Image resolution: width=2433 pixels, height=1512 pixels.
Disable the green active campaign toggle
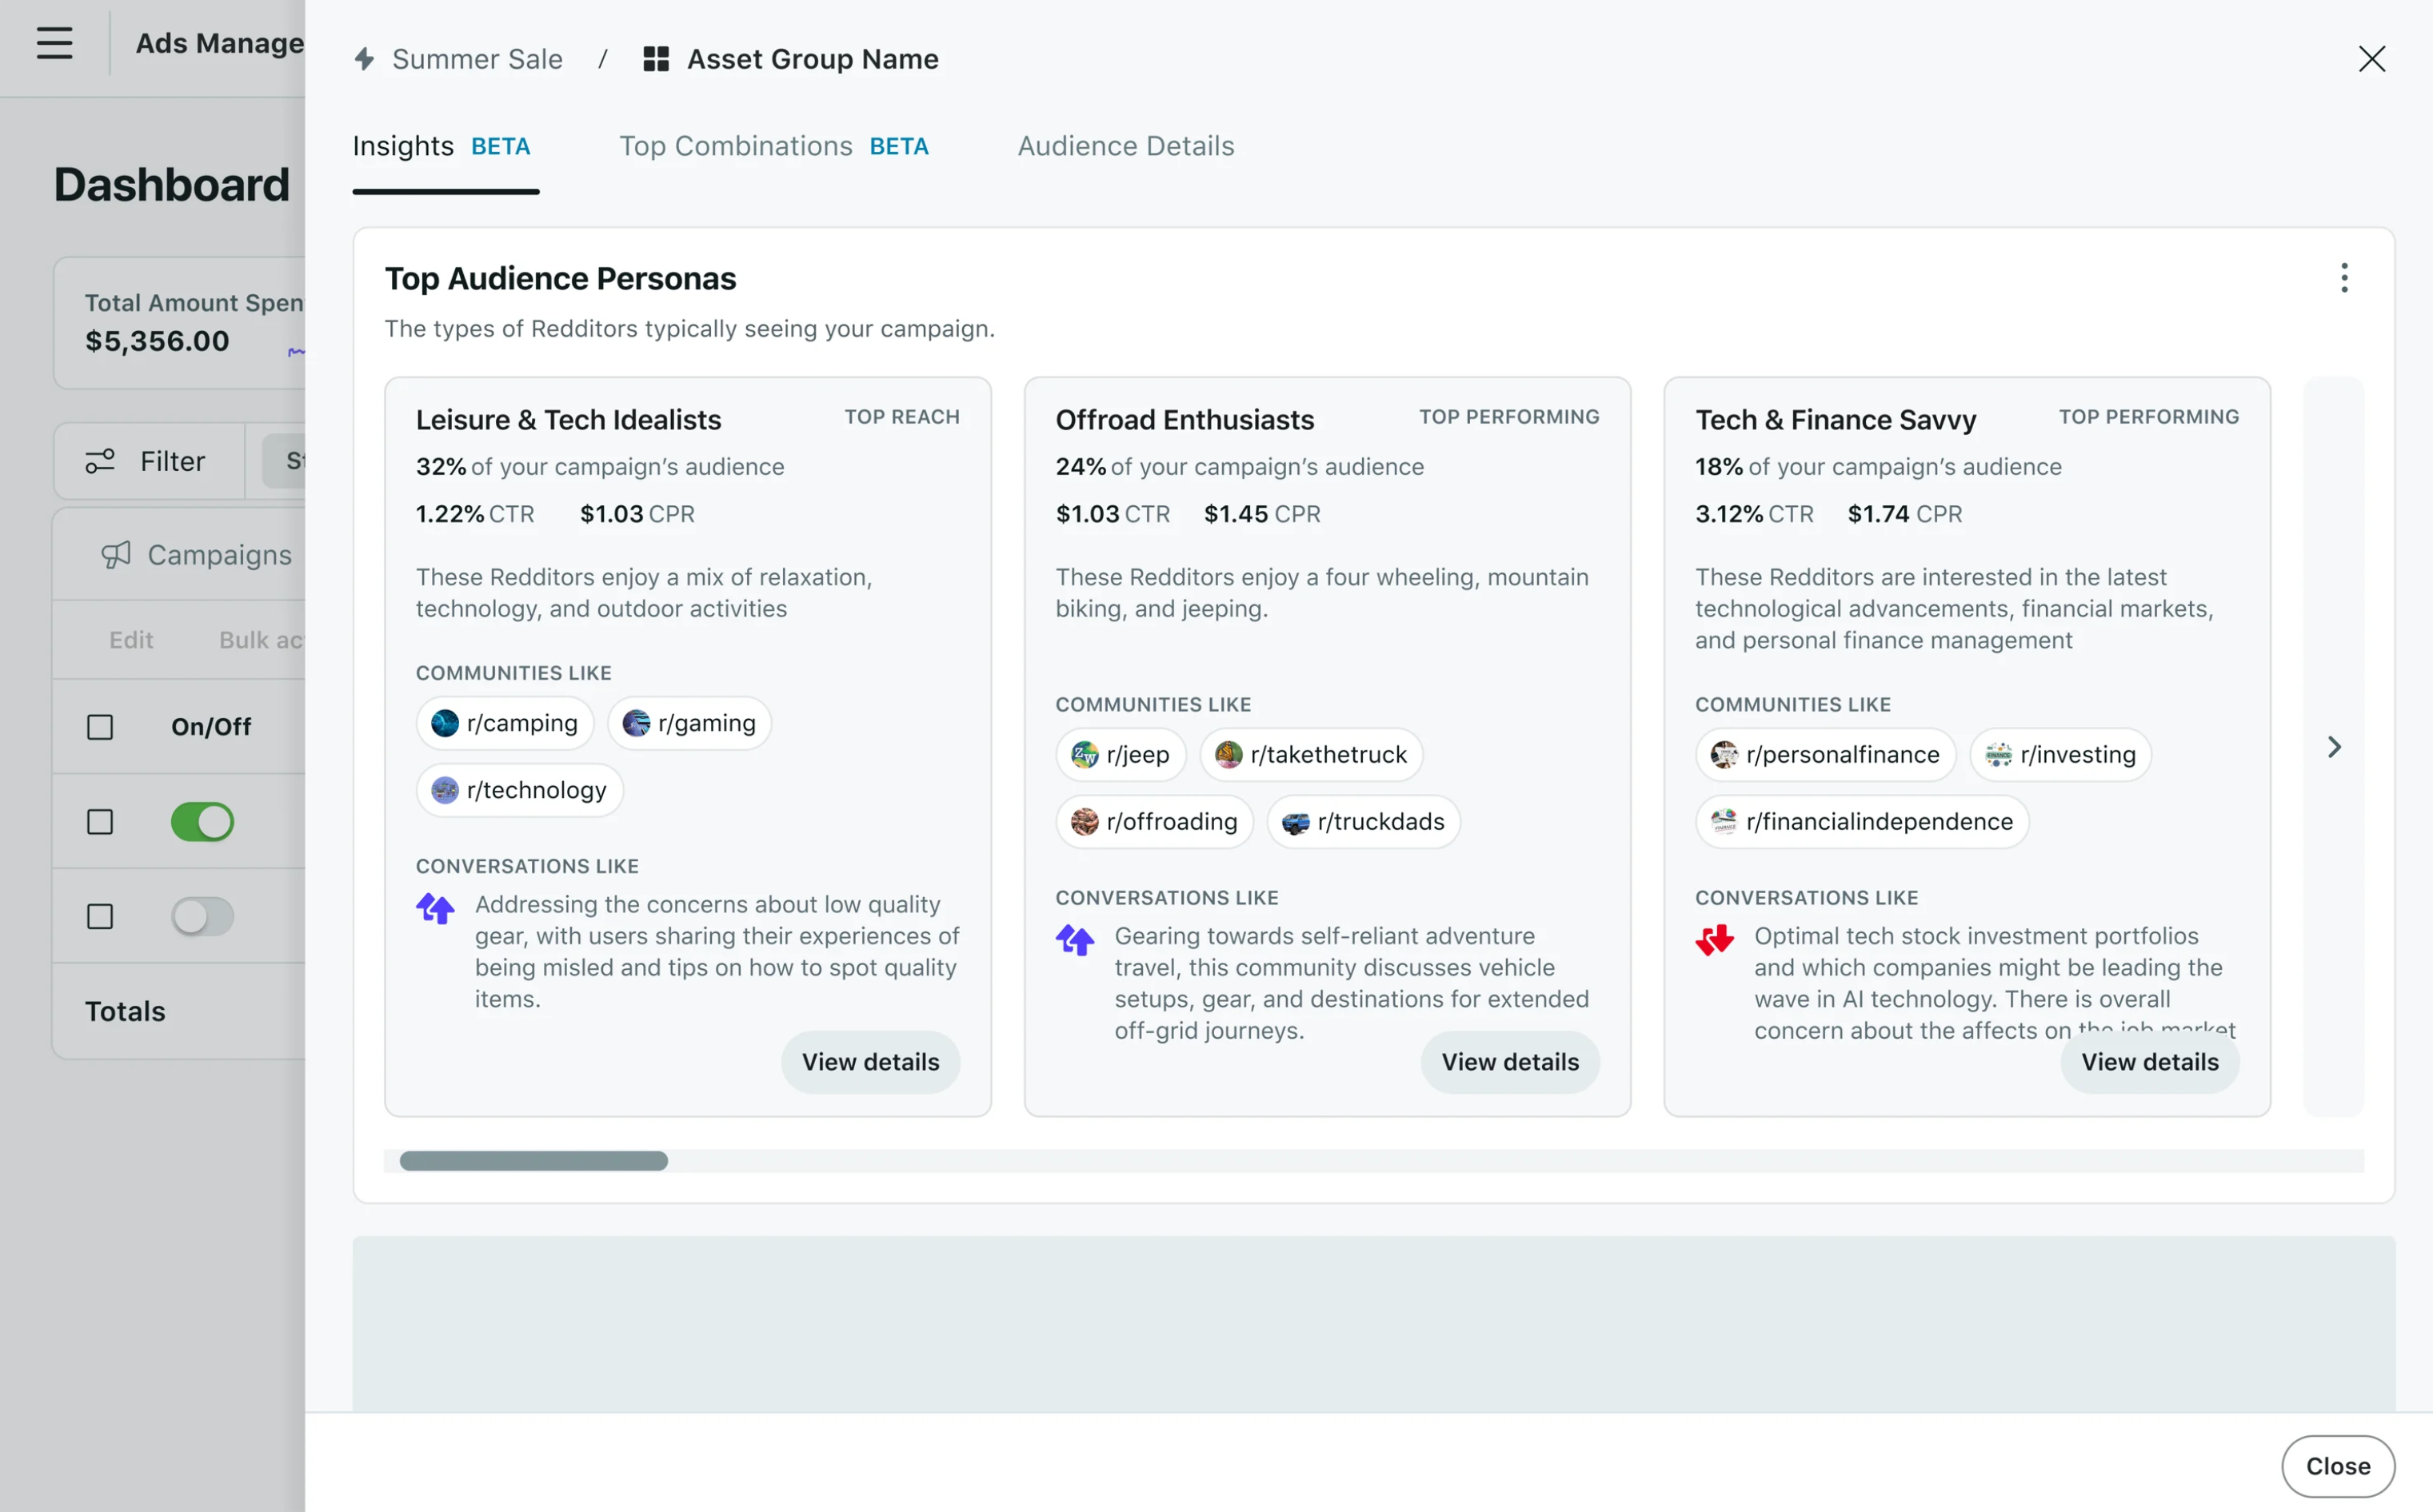click(203, 822)
